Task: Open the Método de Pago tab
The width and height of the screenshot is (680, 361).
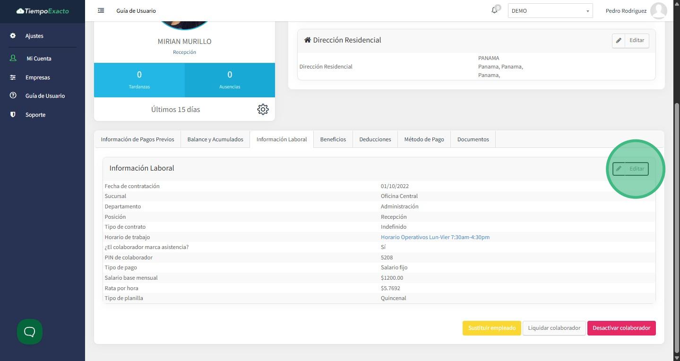Action: pyautogui.click(x=424, y=139)
